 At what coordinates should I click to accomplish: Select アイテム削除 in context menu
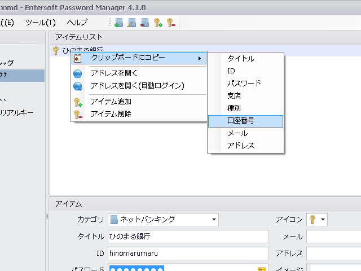(139, 114)
